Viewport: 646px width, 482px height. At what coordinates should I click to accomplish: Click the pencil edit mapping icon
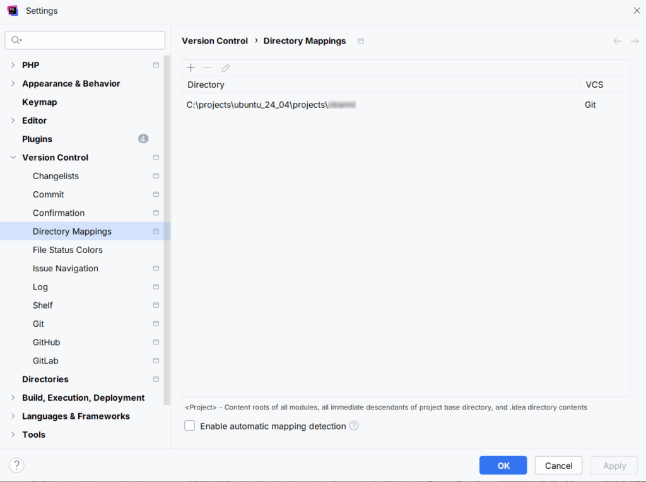tap(225, 68)
